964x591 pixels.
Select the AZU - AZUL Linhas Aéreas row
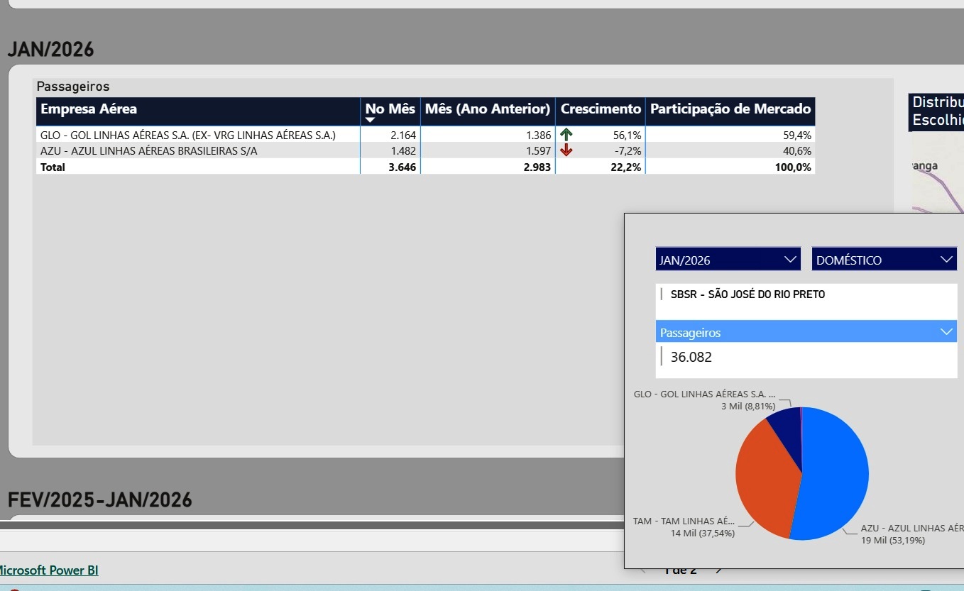point(149,151)
